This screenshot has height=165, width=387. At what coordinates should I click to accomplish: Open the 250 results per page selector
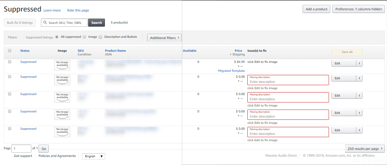click(x=365, y=149)
